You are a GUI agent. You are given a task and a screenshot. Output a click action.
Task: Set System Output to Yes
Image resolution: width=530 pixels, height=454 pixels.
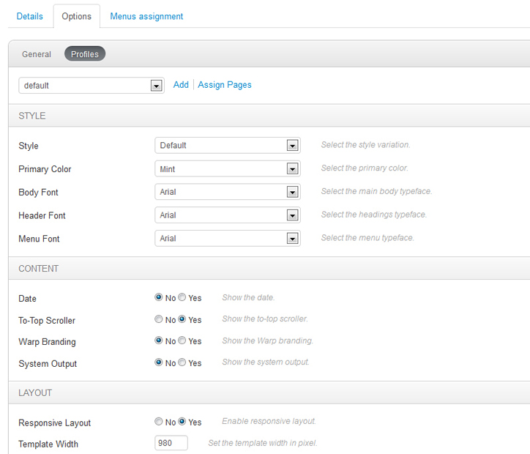(x=182, y=363)
